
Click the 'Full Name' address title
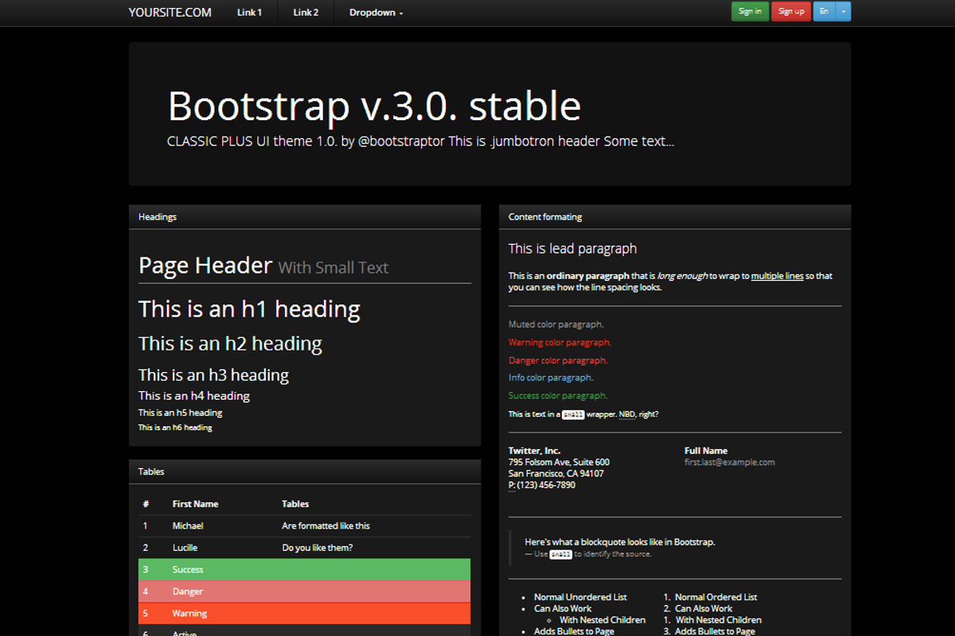(x=706, y=451)
